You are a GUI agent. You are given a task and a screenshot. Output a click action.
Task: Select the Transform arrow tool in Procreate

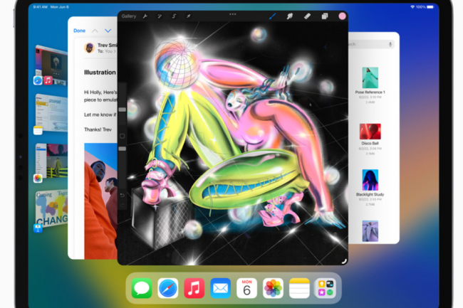click(x=188, y=16)
